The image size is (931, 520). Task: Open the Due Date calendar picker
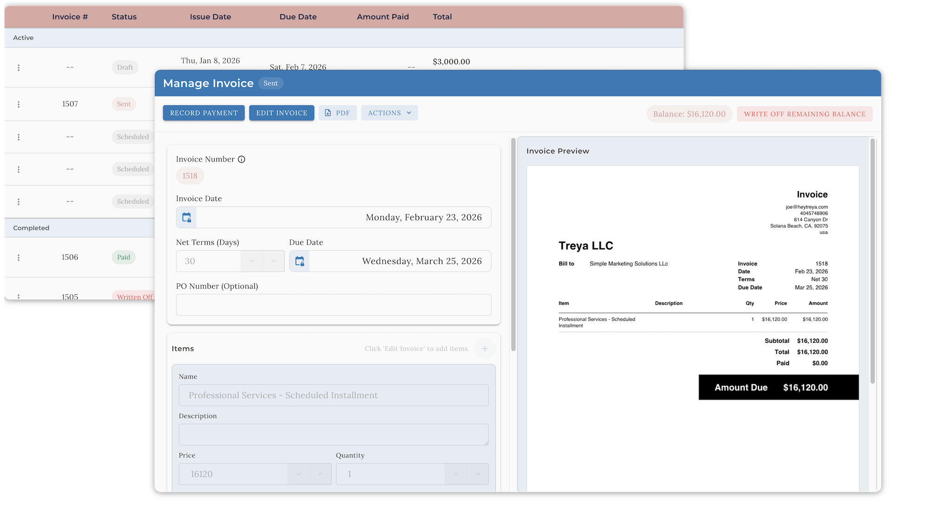pos(299,261)
